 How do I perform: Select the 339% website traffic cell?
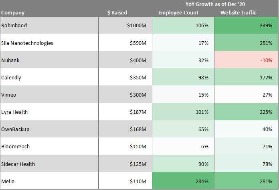[246, 25]
